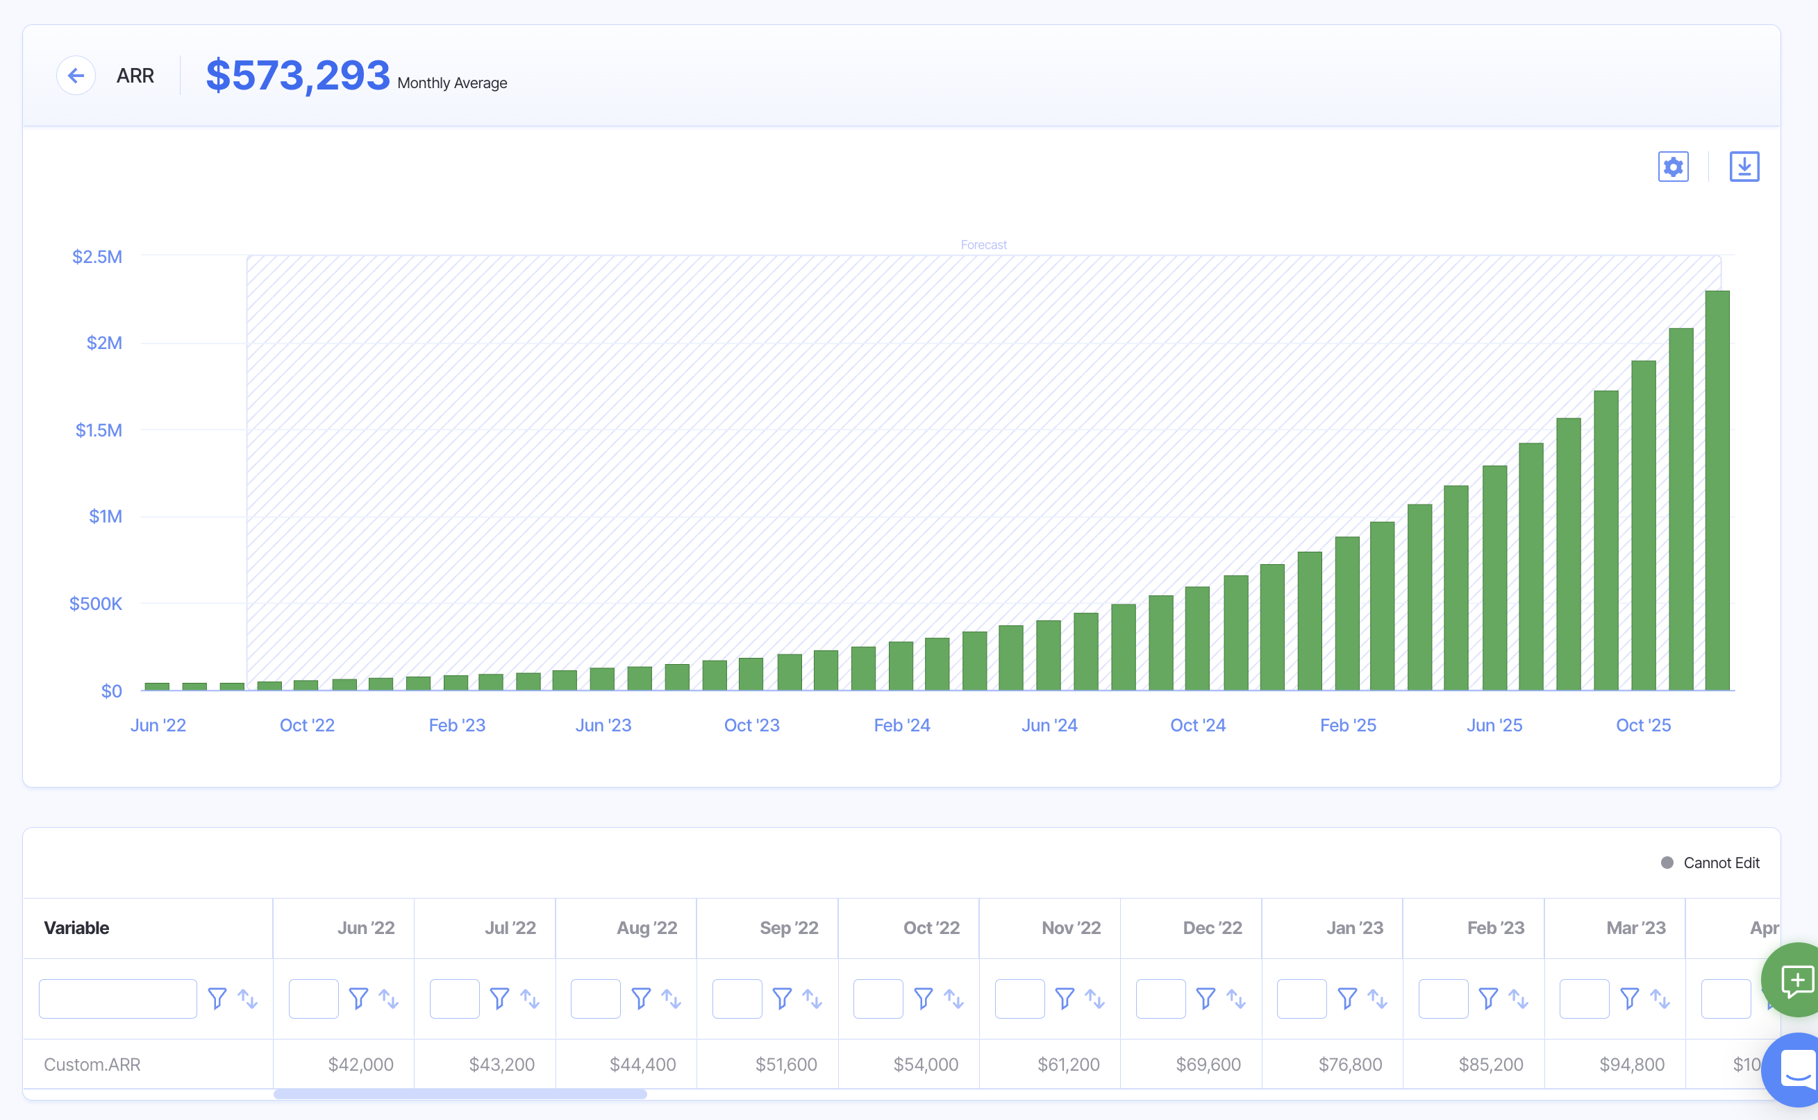Click the Oct '22 filter input box
Screen dimensions: 1818x1120
coord(878,999)
